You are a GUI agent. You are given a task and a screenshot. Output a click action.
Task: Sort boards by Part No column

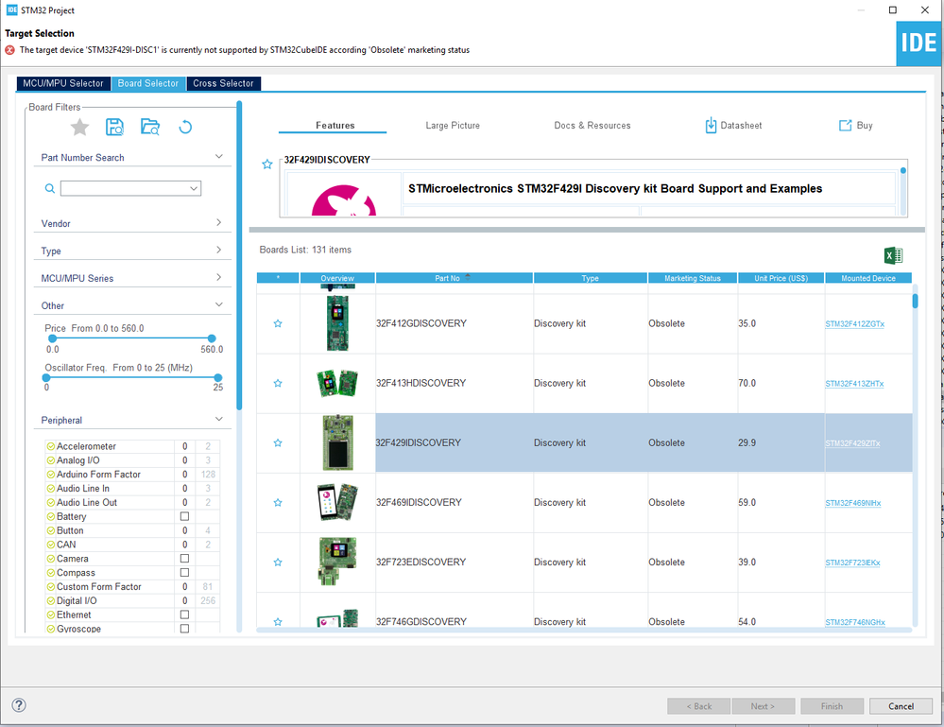tap(454, 278)
